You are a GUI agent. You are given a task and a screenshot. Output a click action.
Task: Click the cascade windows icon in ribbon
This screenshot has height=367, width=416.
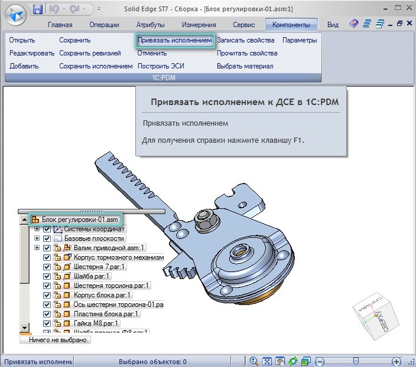[367, 24]
